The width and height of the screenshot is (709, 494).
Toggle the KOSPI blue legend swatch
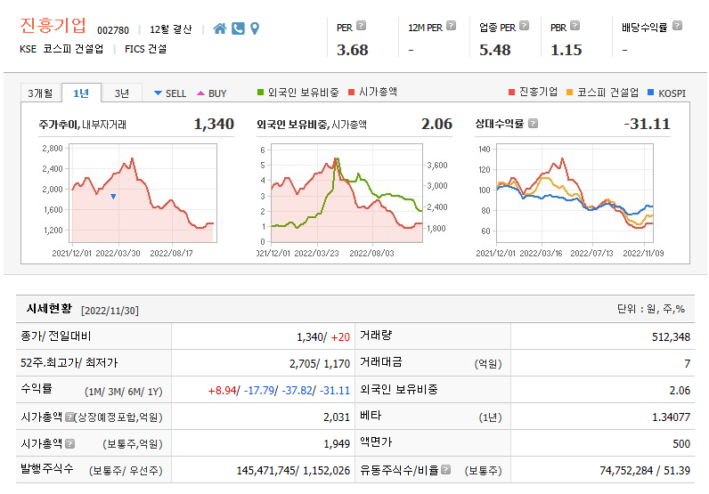click(651, 93)
